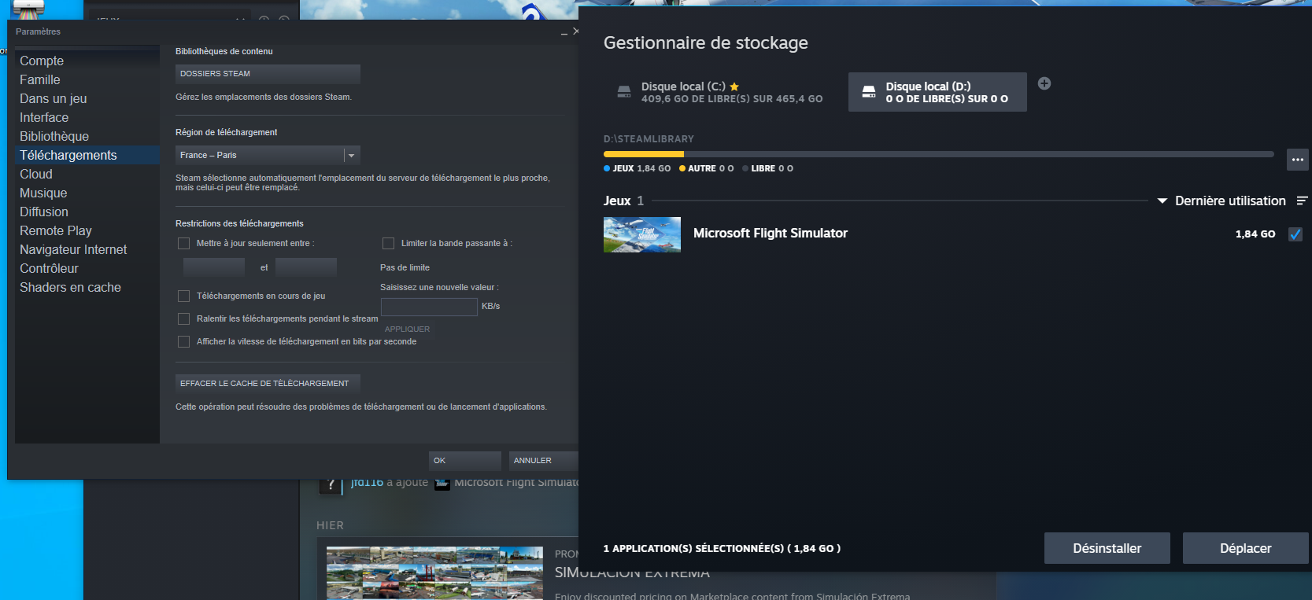Viewport: 1312px width, 600px height.
Task: Enable 'Mettre à jour seulement entre' checkbox
Action: tap(183, 244)
